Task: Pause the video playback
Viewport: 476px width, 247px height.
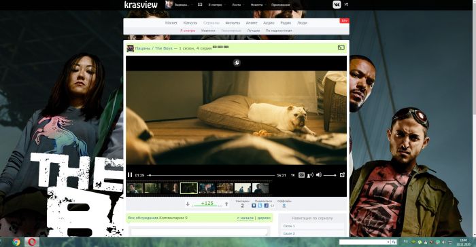Action: 130,175
